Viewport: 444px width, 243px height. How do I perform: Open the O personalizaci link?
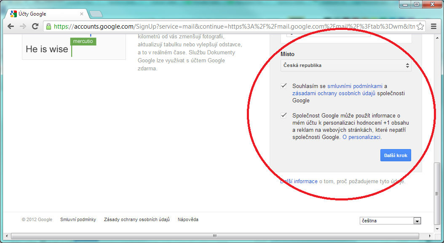(361, 137)
